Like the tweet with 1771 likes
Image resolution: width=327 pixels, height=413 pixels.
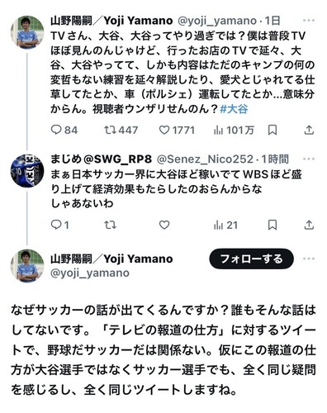pos(177,130)
